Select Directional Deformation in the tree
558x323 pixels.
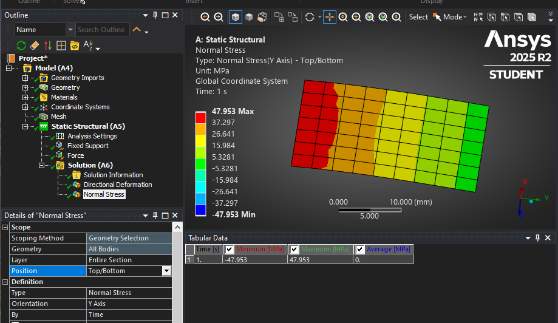118,185
